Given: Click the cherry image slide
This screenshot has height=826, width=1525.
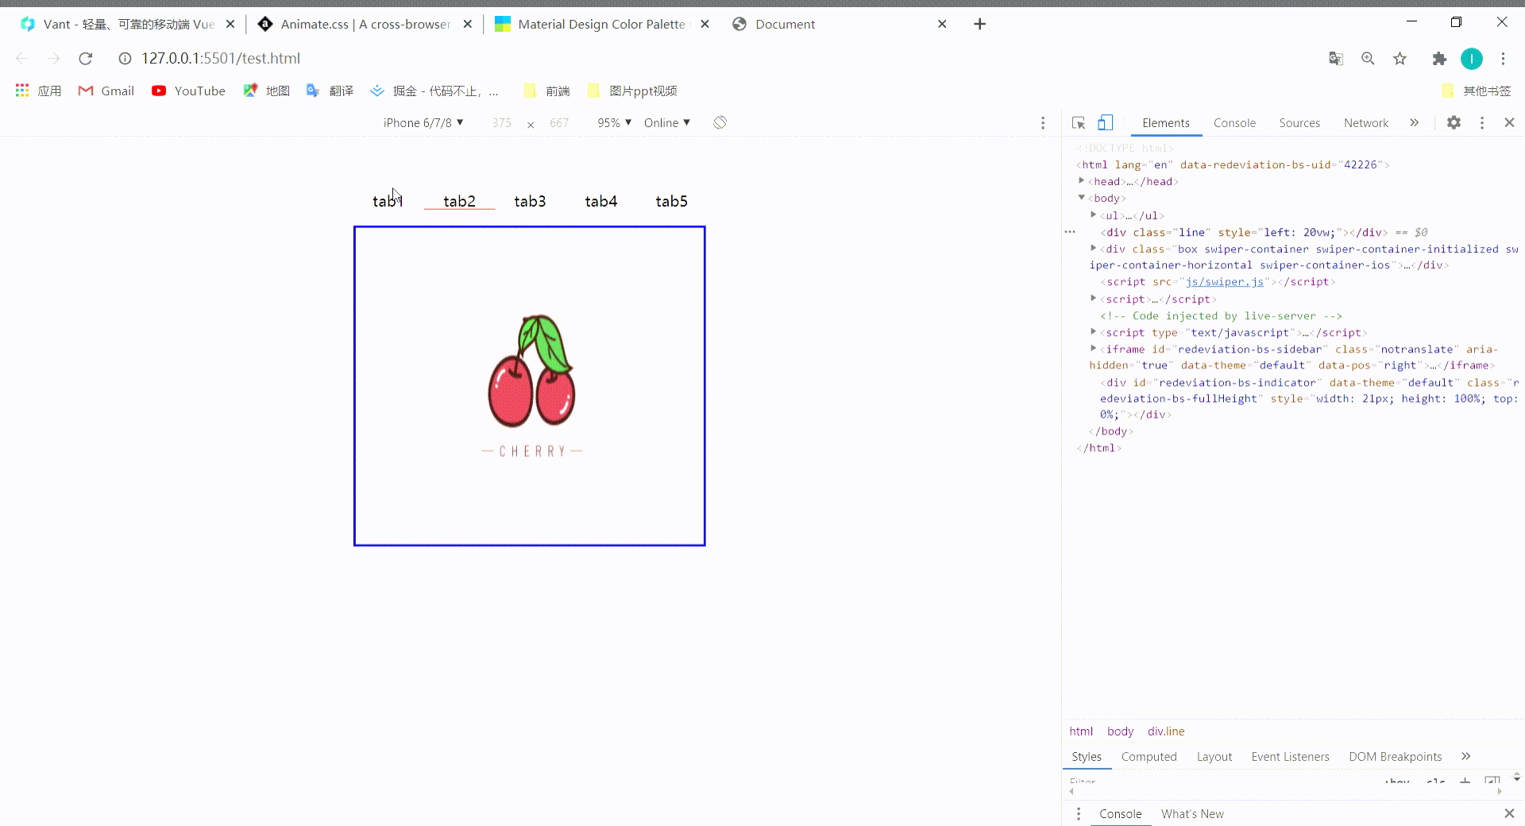Looking at the screenshot, I should 531,387.
